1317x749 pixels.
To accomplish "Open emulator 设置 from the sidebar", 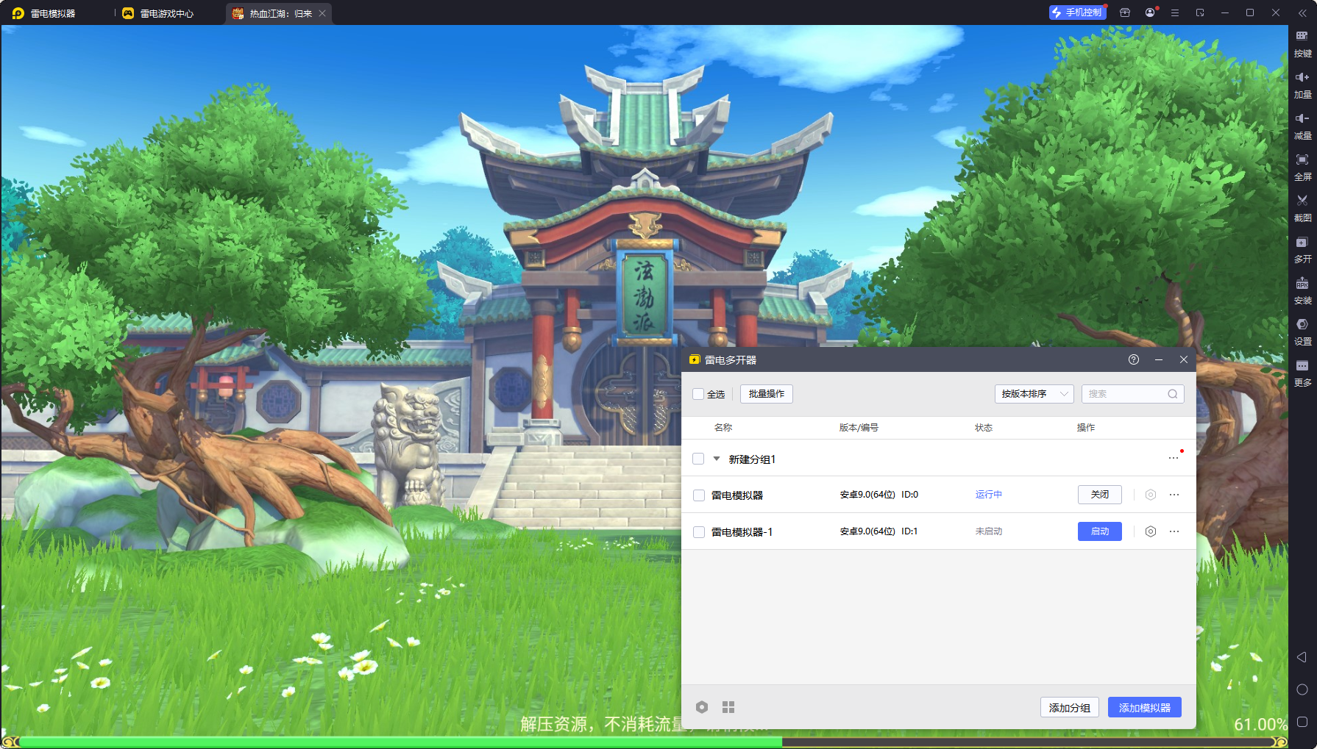I will (x=1302, y=331).
